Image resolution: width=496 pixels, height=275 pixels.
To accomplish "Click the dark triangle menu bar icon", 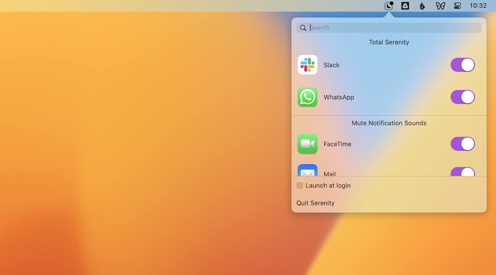I will tap(405, 6).
